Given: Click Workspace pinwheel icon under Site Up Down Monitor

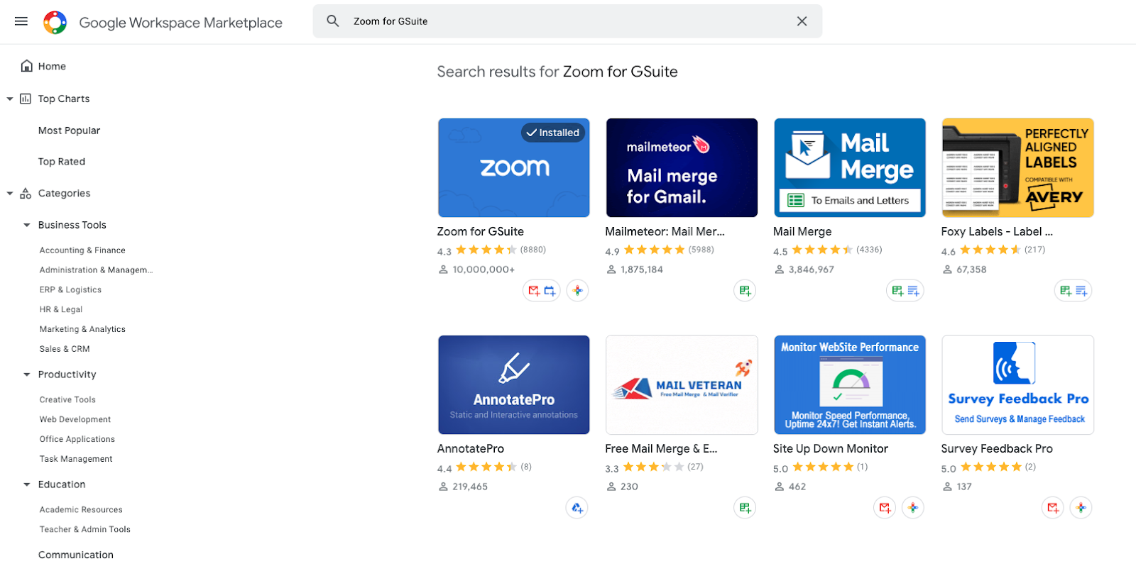Looking at the screenshot, I should [x=913, y=508].
